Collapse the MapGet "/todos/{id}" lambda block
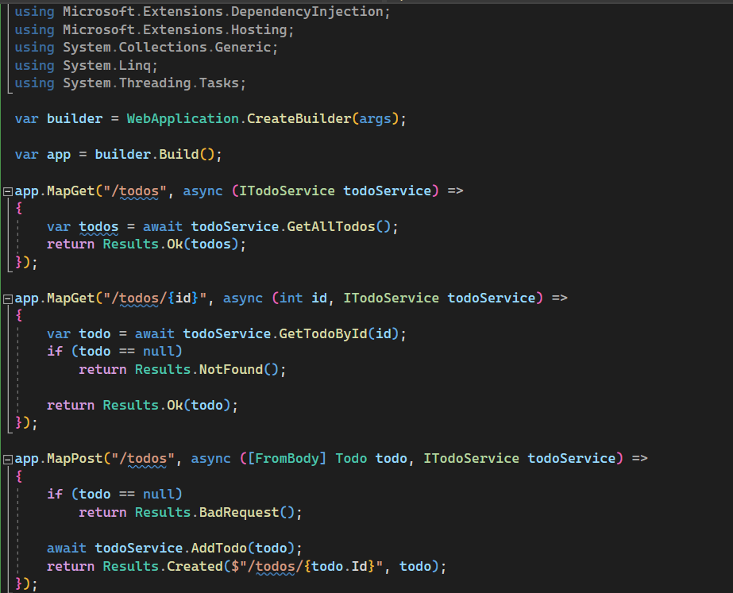Image resolution: width=733 pixels, height=593 pixels. (x=7, y=299)
